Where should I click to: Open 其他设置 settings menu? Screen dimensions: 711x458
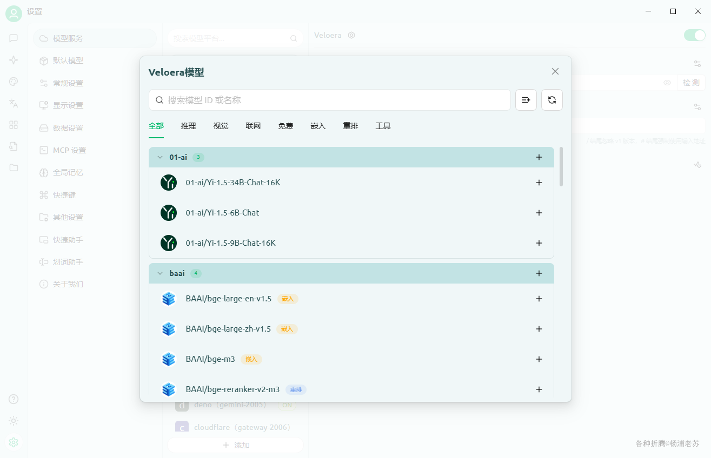pyautogui.click(x=95, y=217)
